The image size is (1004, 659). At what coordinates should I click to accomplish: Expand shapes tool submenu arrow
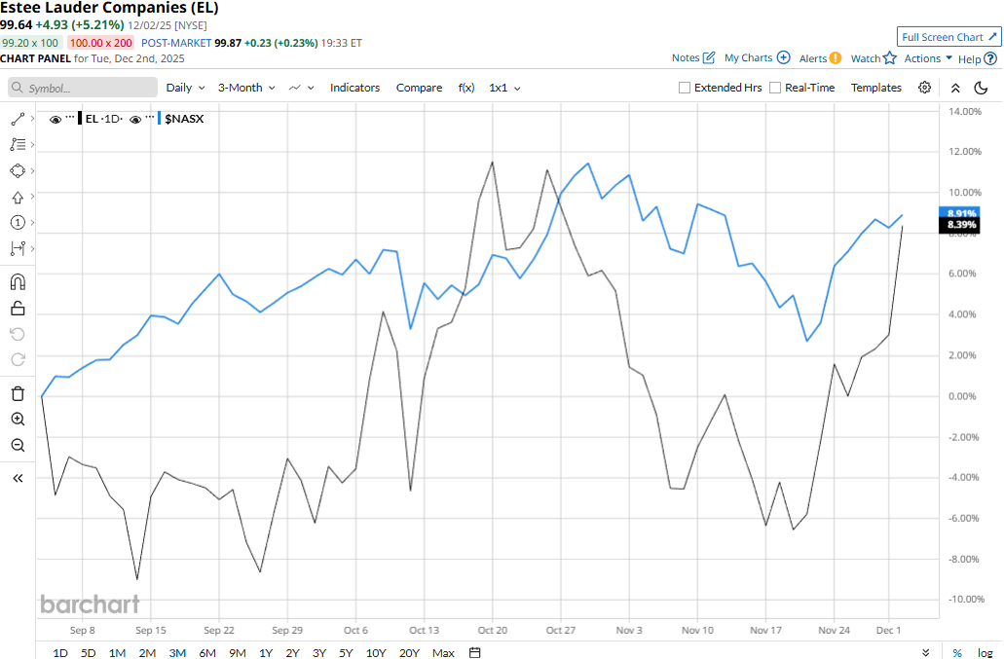(32, 170)
